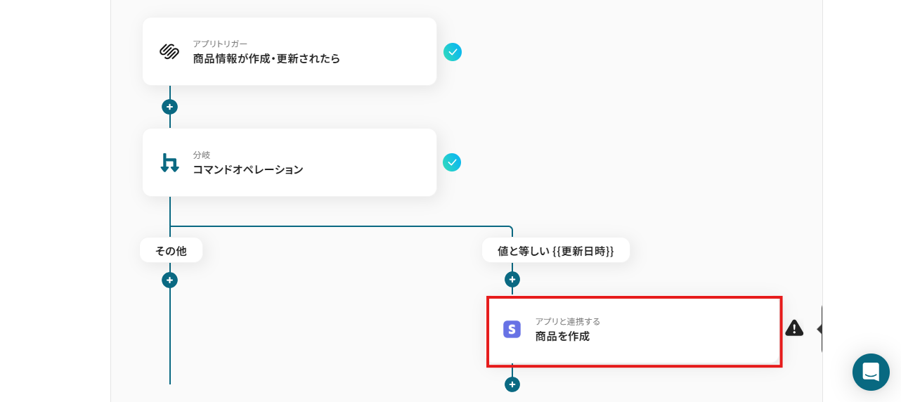Add a step under 値と等しい {{更新日時}} branch

click(x=512, y=279)
